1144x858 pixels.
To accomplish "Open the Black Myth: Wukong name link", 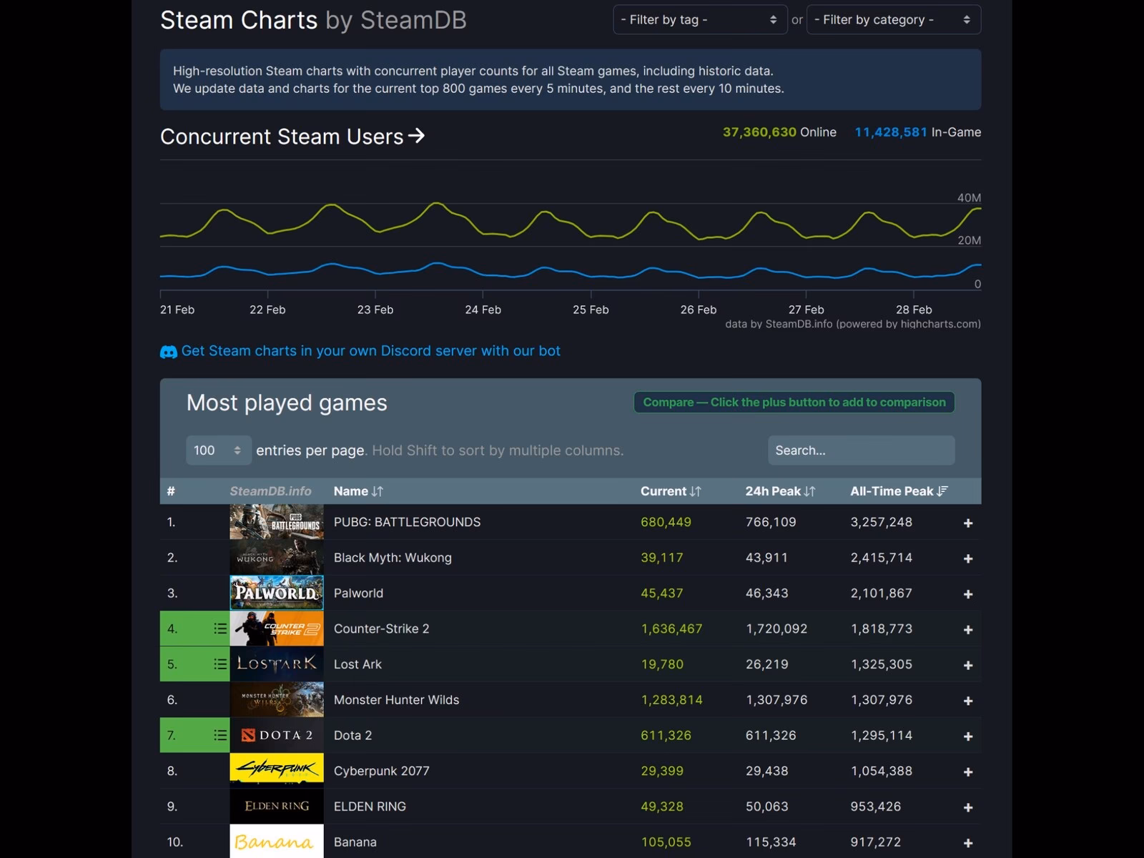I will pyautogui.click(x=393, y=558).
